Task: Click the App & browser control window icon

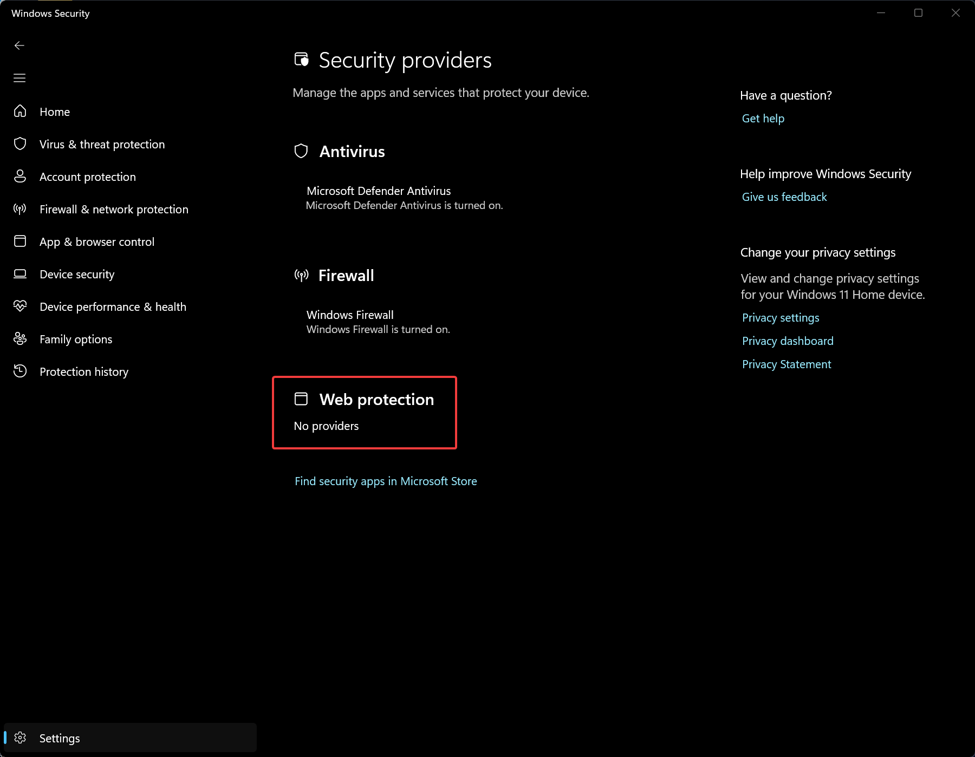Action: pyautogui.click(x=20, y=242)
